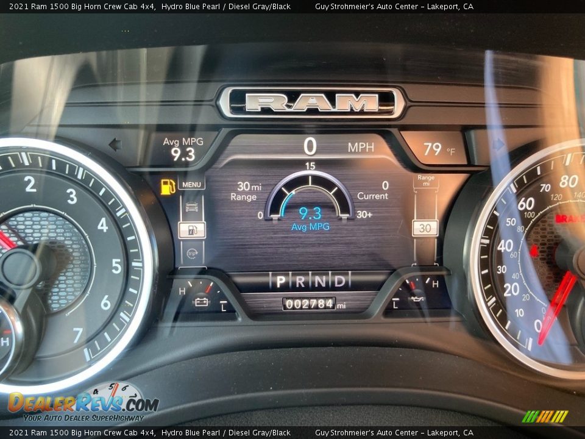Click Guy Strohmeier's Auto Center bottom caption
Screen dimensions: 585x439
coord(394,433)
